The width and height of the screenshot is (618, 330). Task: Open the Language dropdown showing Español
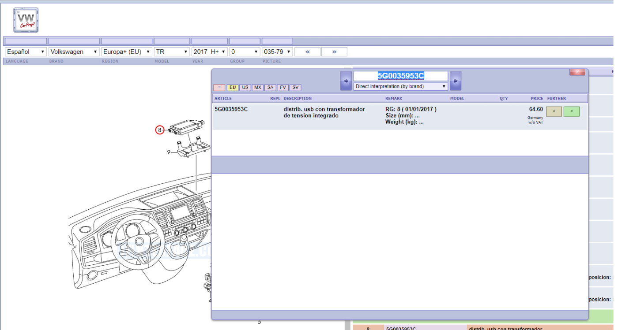point(26,52)
